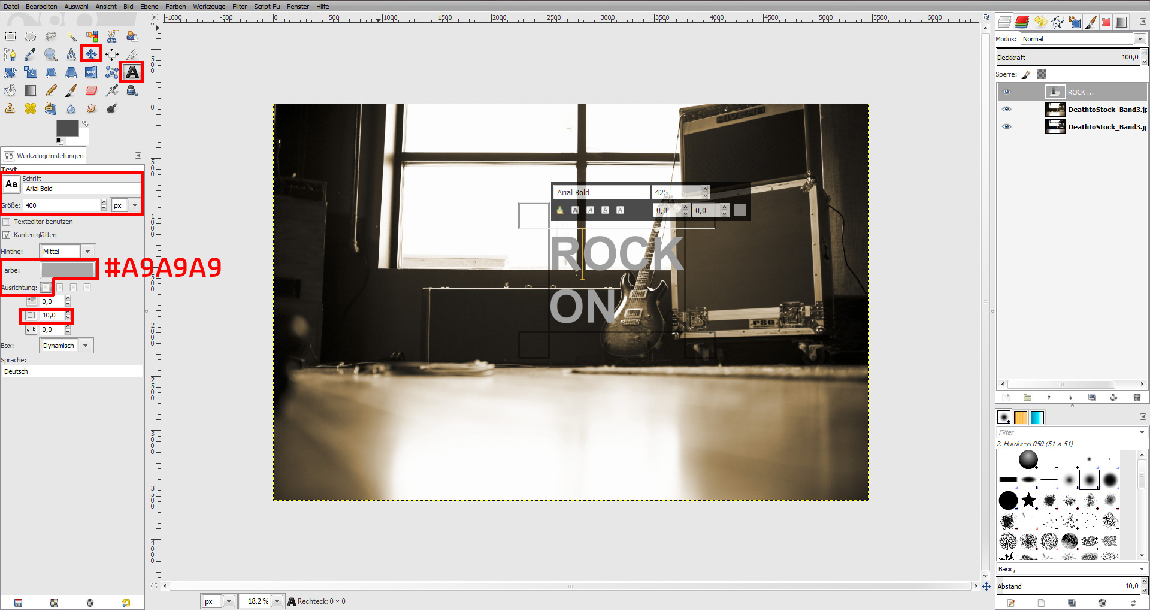Open the Modus dropdown showing Normal
Viewport: 1150px width, 611px height.
click(1140, 38)
